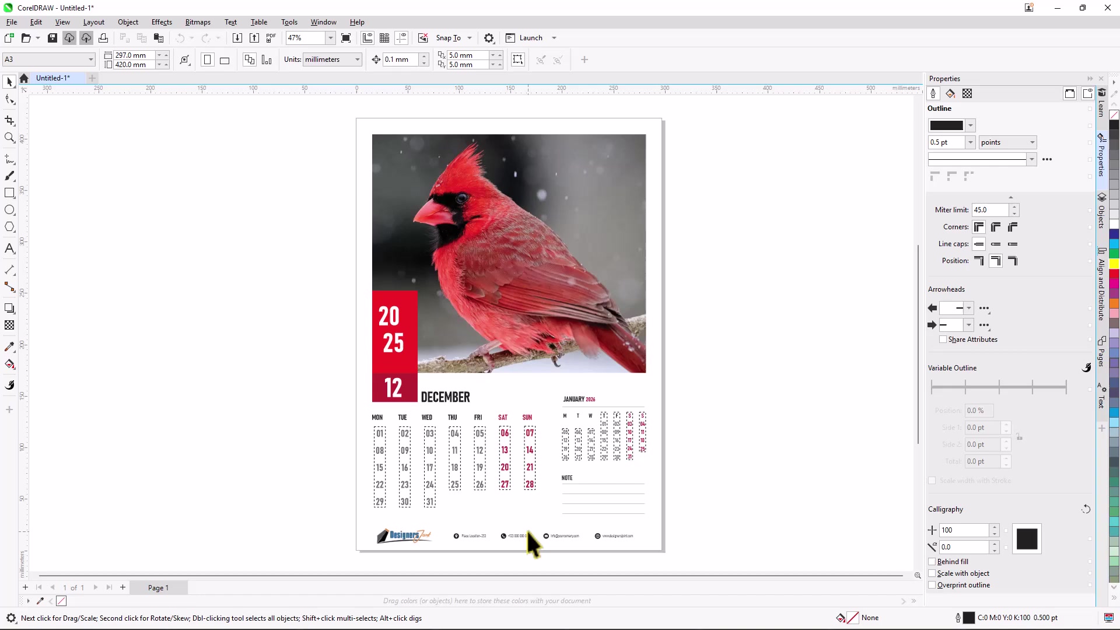This screenshot has width=1120, height=630.
Task: Select portrait page orientation
Action: [x=207, y=60]
